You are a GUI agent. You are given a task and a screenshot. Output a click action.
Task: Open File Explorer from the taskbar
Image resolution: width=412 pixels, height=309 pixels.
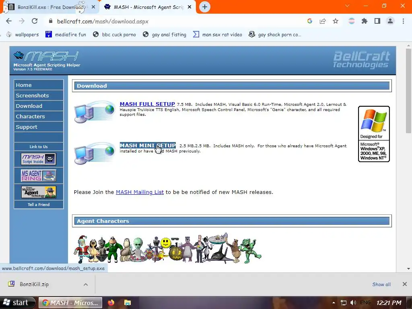tap(128, 303)
